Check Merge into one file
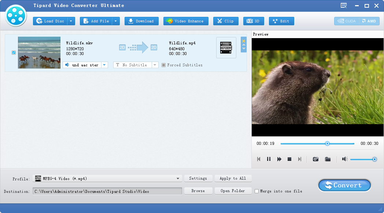This screenshot has width=384, height=213. coord(256,191)
